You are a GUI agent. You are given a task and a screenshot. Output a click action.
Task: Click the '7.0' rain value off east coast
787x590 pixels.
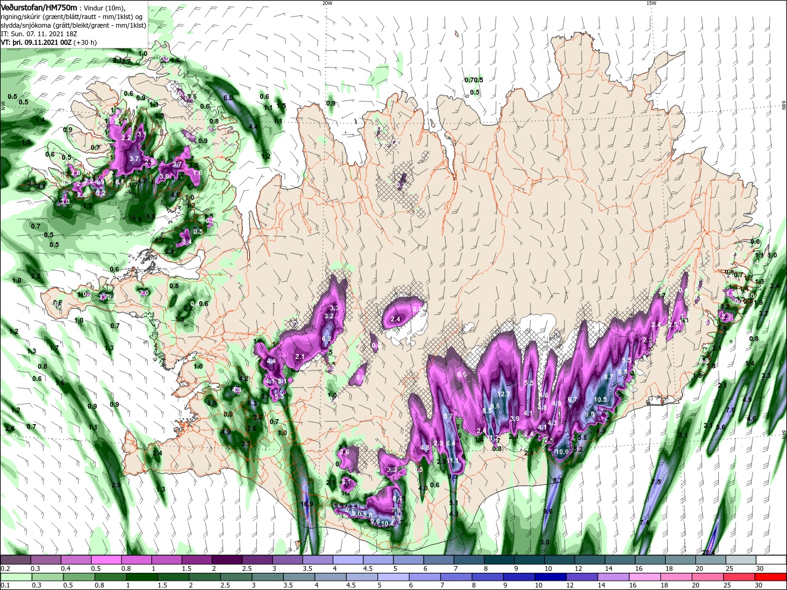pos(730,410)
